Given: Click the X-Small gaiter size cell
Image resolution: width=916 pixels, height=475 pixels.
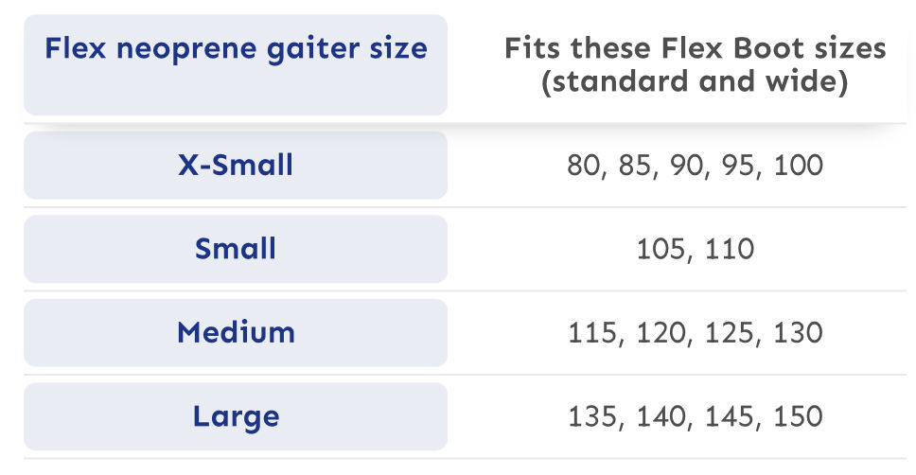Looking at the screenshot, I should (x=236, y=166).
